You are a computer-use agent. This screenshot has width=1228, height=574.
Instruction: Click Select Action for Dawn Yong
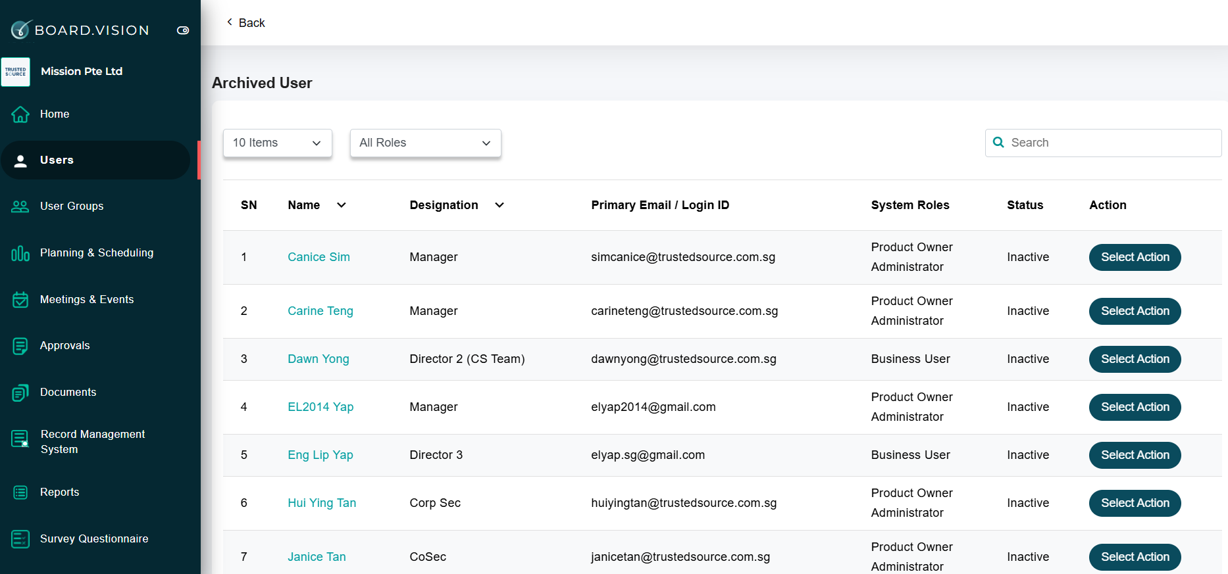1135,359
